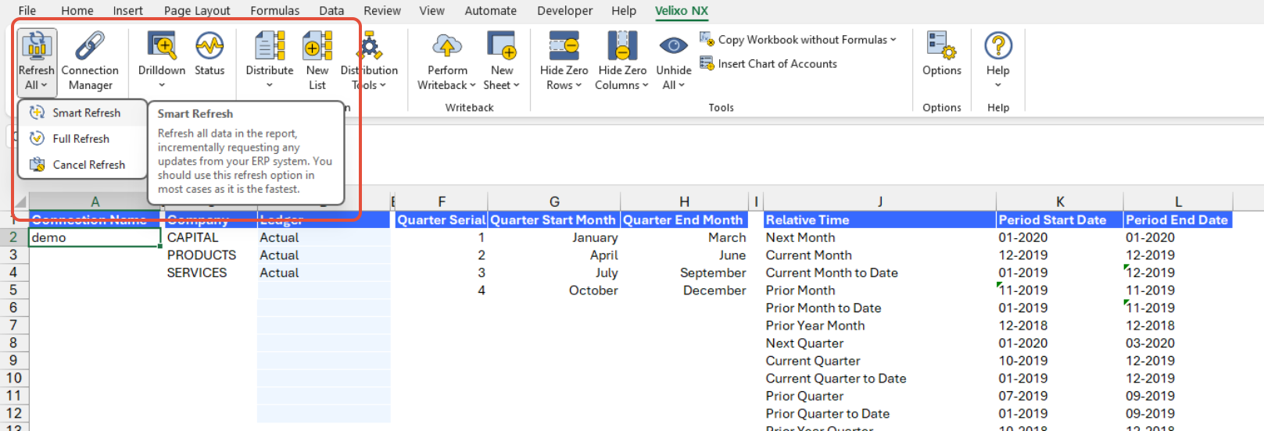
Task: Click the Unhide All eye icon
Action: pyautogui.click(x=673, y=46)
